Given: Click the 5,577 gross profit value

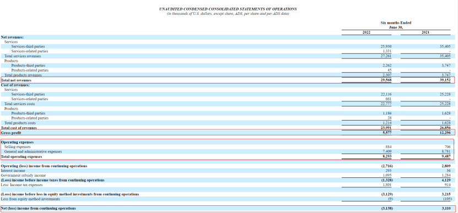Looking at the screenshot, I should (387, 133).
